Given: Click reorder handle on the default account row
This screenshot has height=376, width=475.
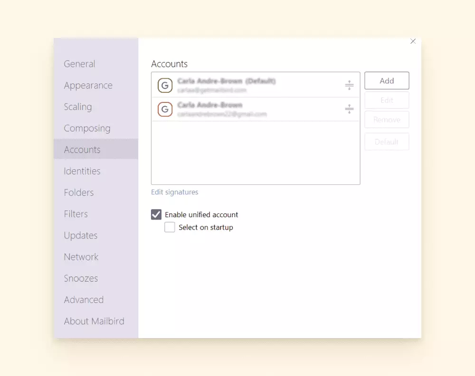Looking at the screenshot, I should 349,85.
